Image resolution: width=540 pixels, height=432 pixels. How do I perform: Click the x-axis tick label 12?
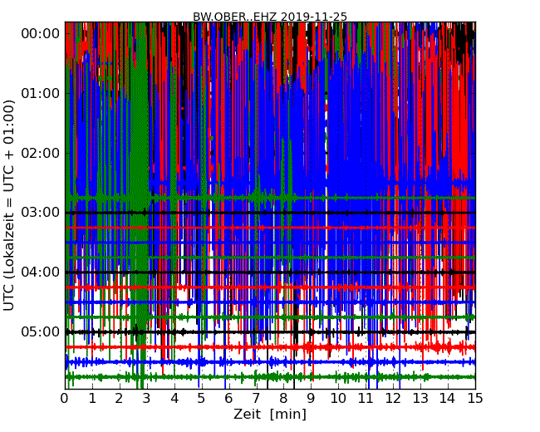393,399
